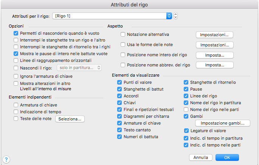
Task: Toggle Diagrammi per chitarra checkbox
Action: pyautogui.click(x=119, y=116)
